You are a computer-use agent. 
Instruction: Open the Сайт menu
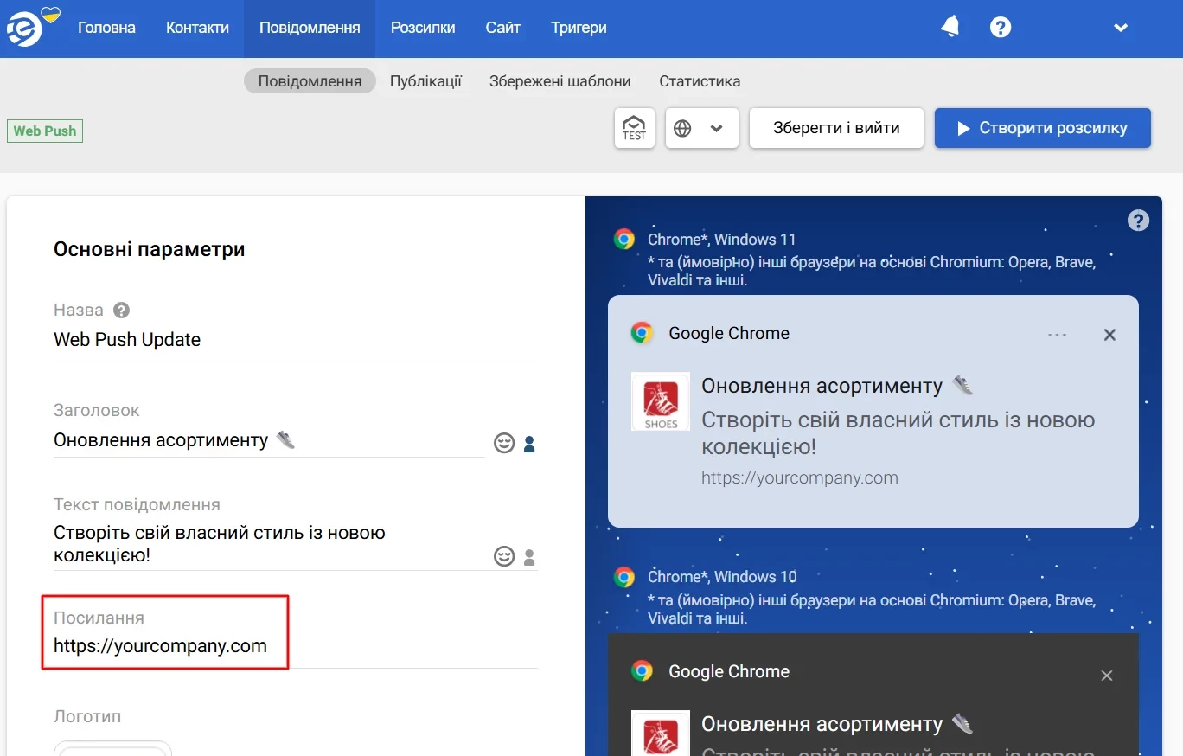502,28
